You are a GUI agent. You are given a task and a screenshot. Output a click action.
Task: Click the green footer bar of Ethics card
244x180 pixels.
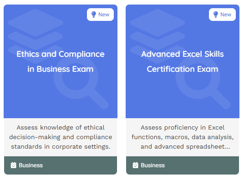(x=61, y=165)
